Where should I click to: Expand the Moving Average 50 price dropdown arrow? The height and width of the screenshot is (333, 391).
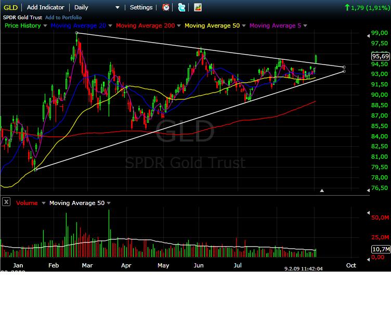pyautogui.click(x=244, y=25)
